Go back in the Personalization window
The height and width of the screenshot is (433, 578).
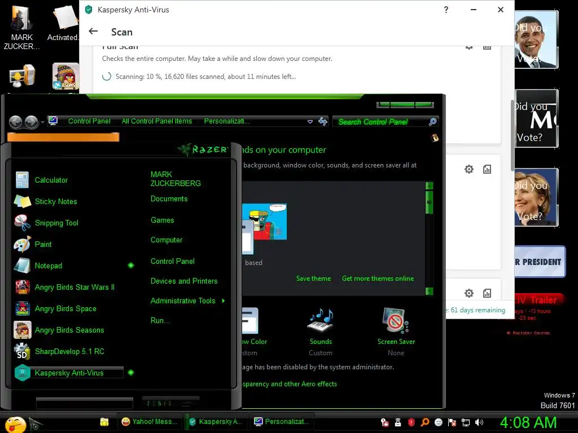click(x=15, y=122)
